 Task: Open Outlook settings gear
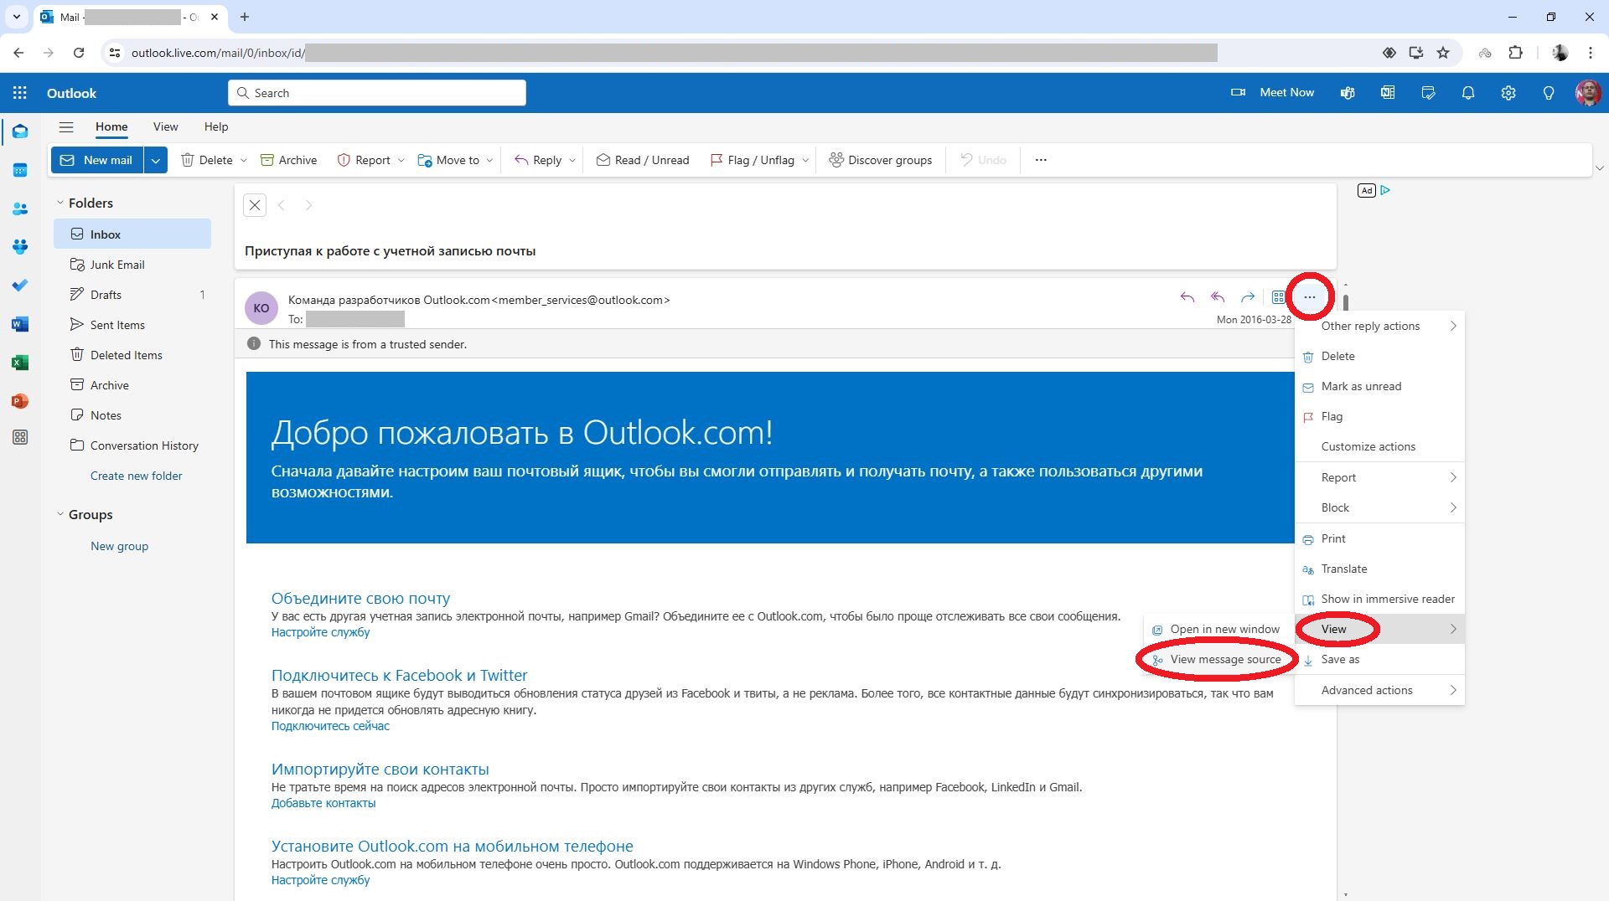tap(1508, 93)
